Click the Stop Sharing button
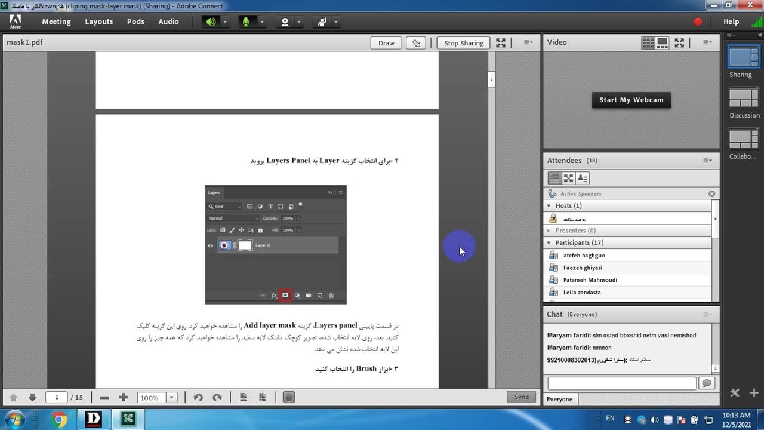This screenshot has width=764, height=430. pos(463,42)
